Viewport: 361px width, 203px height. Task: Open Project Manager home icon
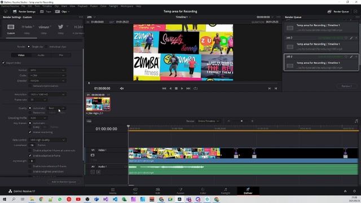(x=345, y=191)
